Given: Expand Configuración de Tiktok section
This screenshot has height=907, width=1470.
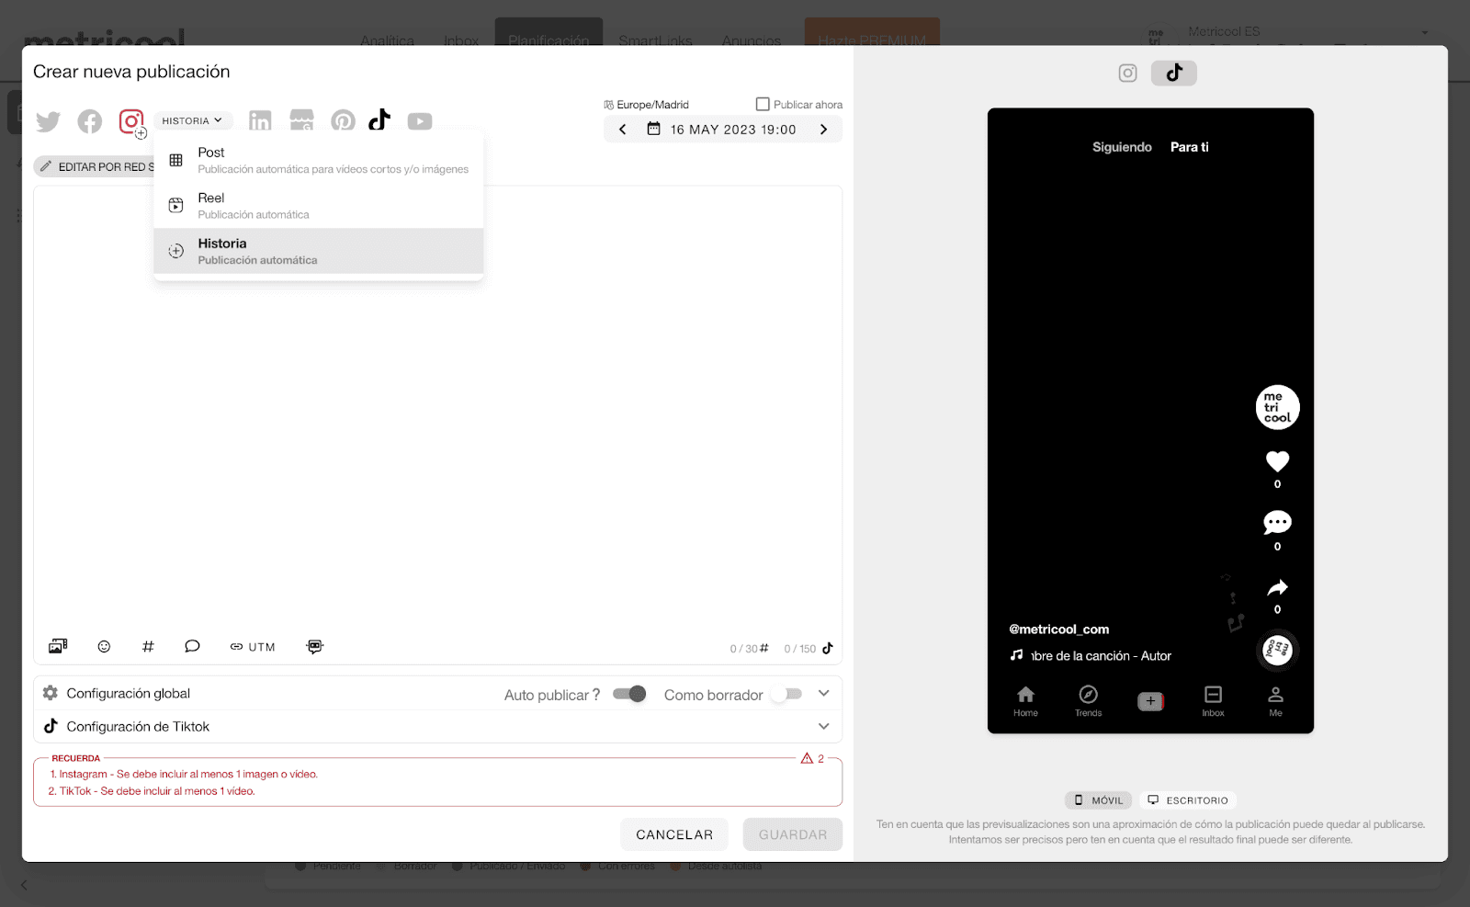Looking at the screenshot, I should point(823,727).
